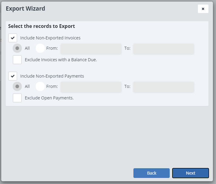
Task: Click the Select the records to Export heading
Action: tap(41, 26)
